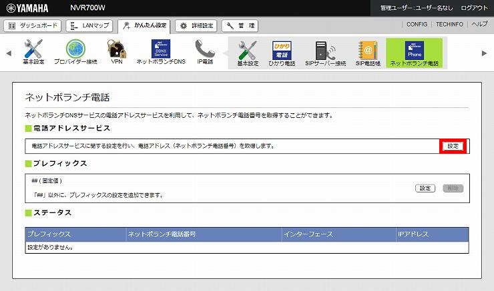Screen dimensions: 494x291
Task: Select the ネットボランチ電話 Phone icon
Action: point(415,53)
